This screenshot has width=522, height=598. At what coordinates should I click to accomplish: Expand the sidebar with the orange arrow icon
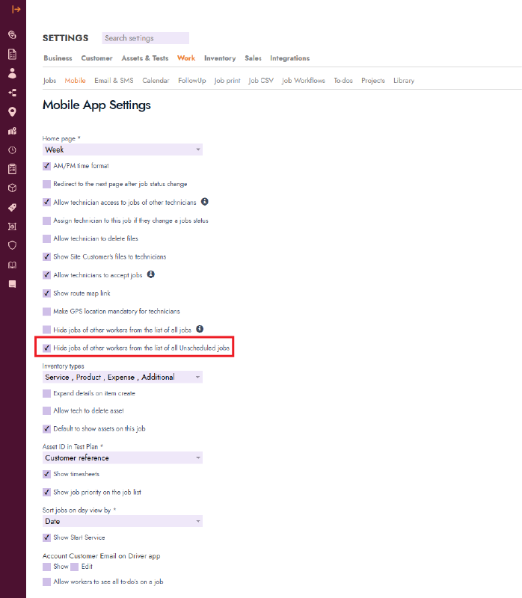point(16,9)
